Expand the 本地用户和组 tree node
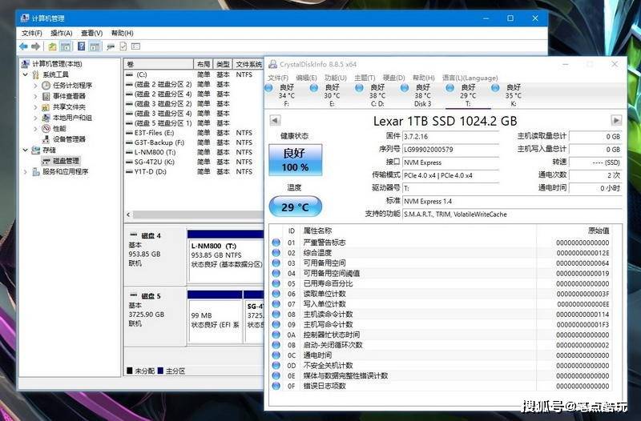Viewport: 641px width, 421px height. coord(35,118)
